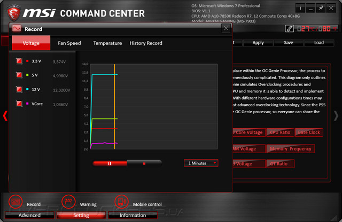The image size is (342, 222).
Task: Open the info button in title bar
Action: pos(300,9)
